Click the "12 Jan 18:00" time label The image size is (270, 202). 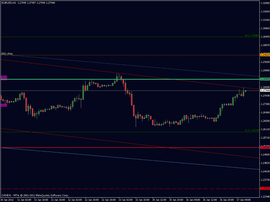[x=109, y=200]
